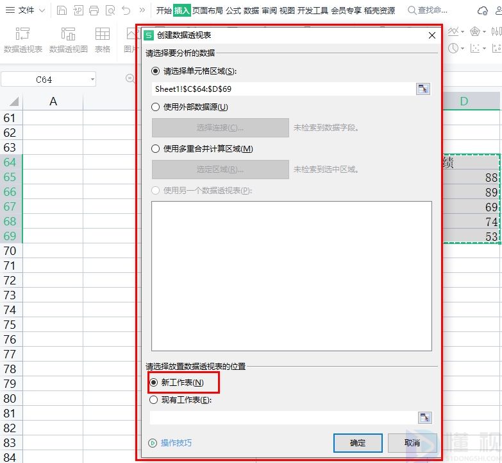
Task: Close the 创建数据透视表 dialog
Action: (432, 35)
